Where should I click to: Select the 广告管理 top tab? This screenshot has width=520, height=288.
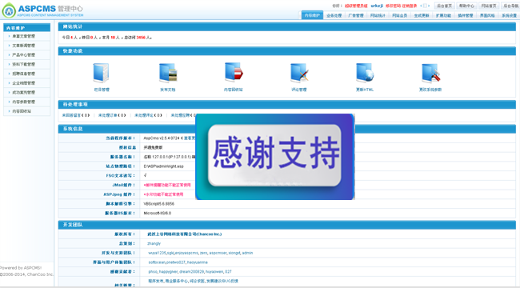[x=356, y=15]
